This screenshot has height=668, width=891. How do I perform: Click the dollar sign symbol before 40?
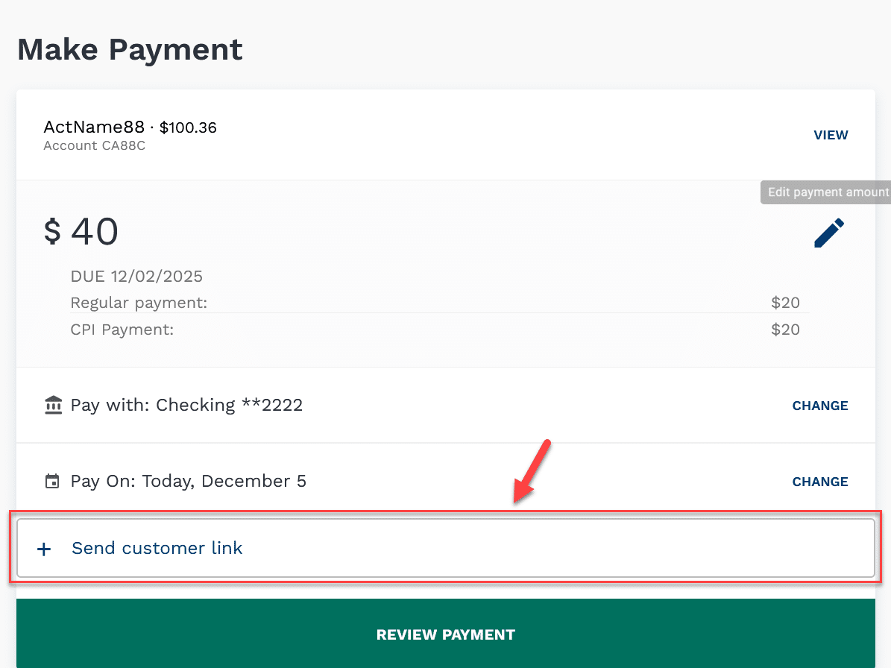click(52, 232)
